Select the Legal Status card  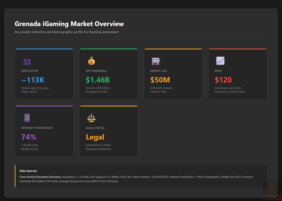109,131
